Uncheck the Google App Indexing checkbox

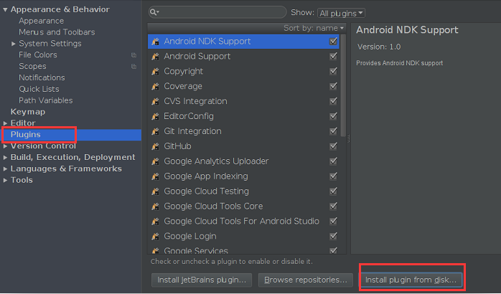(333, 176)
